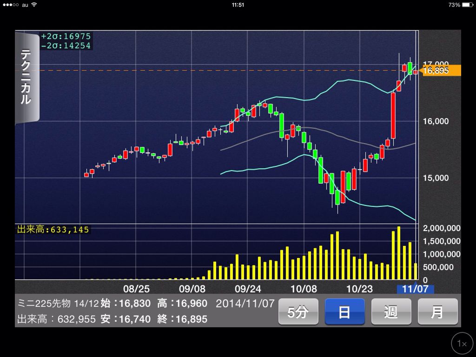Tap the 終:16,895 close price
Viewport: 476px width, 357px height.
[x=182, y=319]
